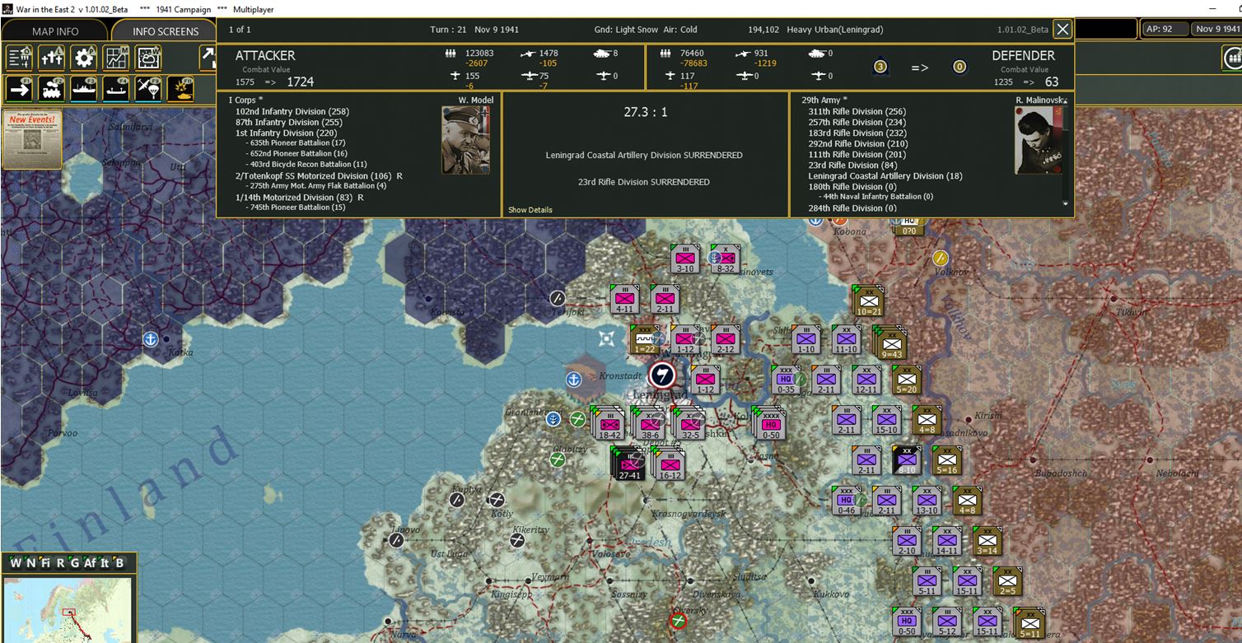Viewport: 1242px width, 643px height.
Task: Toggle the W nation filter on minimap
Action: pos(15,563)
